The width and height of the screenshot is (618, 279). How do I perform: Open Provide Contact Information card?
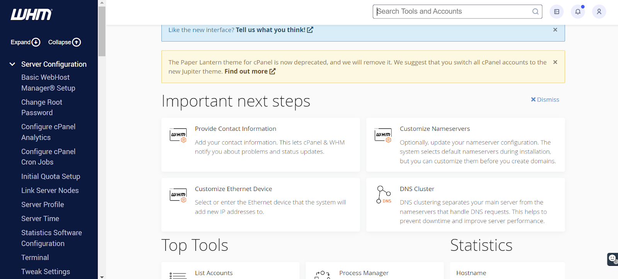pos(261,145)
